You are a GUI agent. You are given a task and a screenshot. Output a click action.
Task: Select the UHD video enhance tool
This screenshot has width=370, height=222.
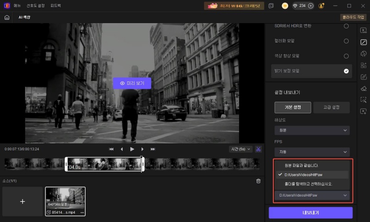pyautogui.click(x=364, y=30)
